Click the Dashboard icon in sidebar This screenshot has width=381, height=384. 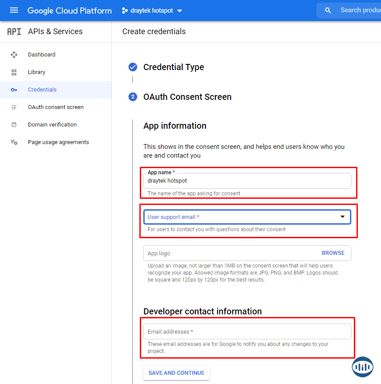pos(14,55)
